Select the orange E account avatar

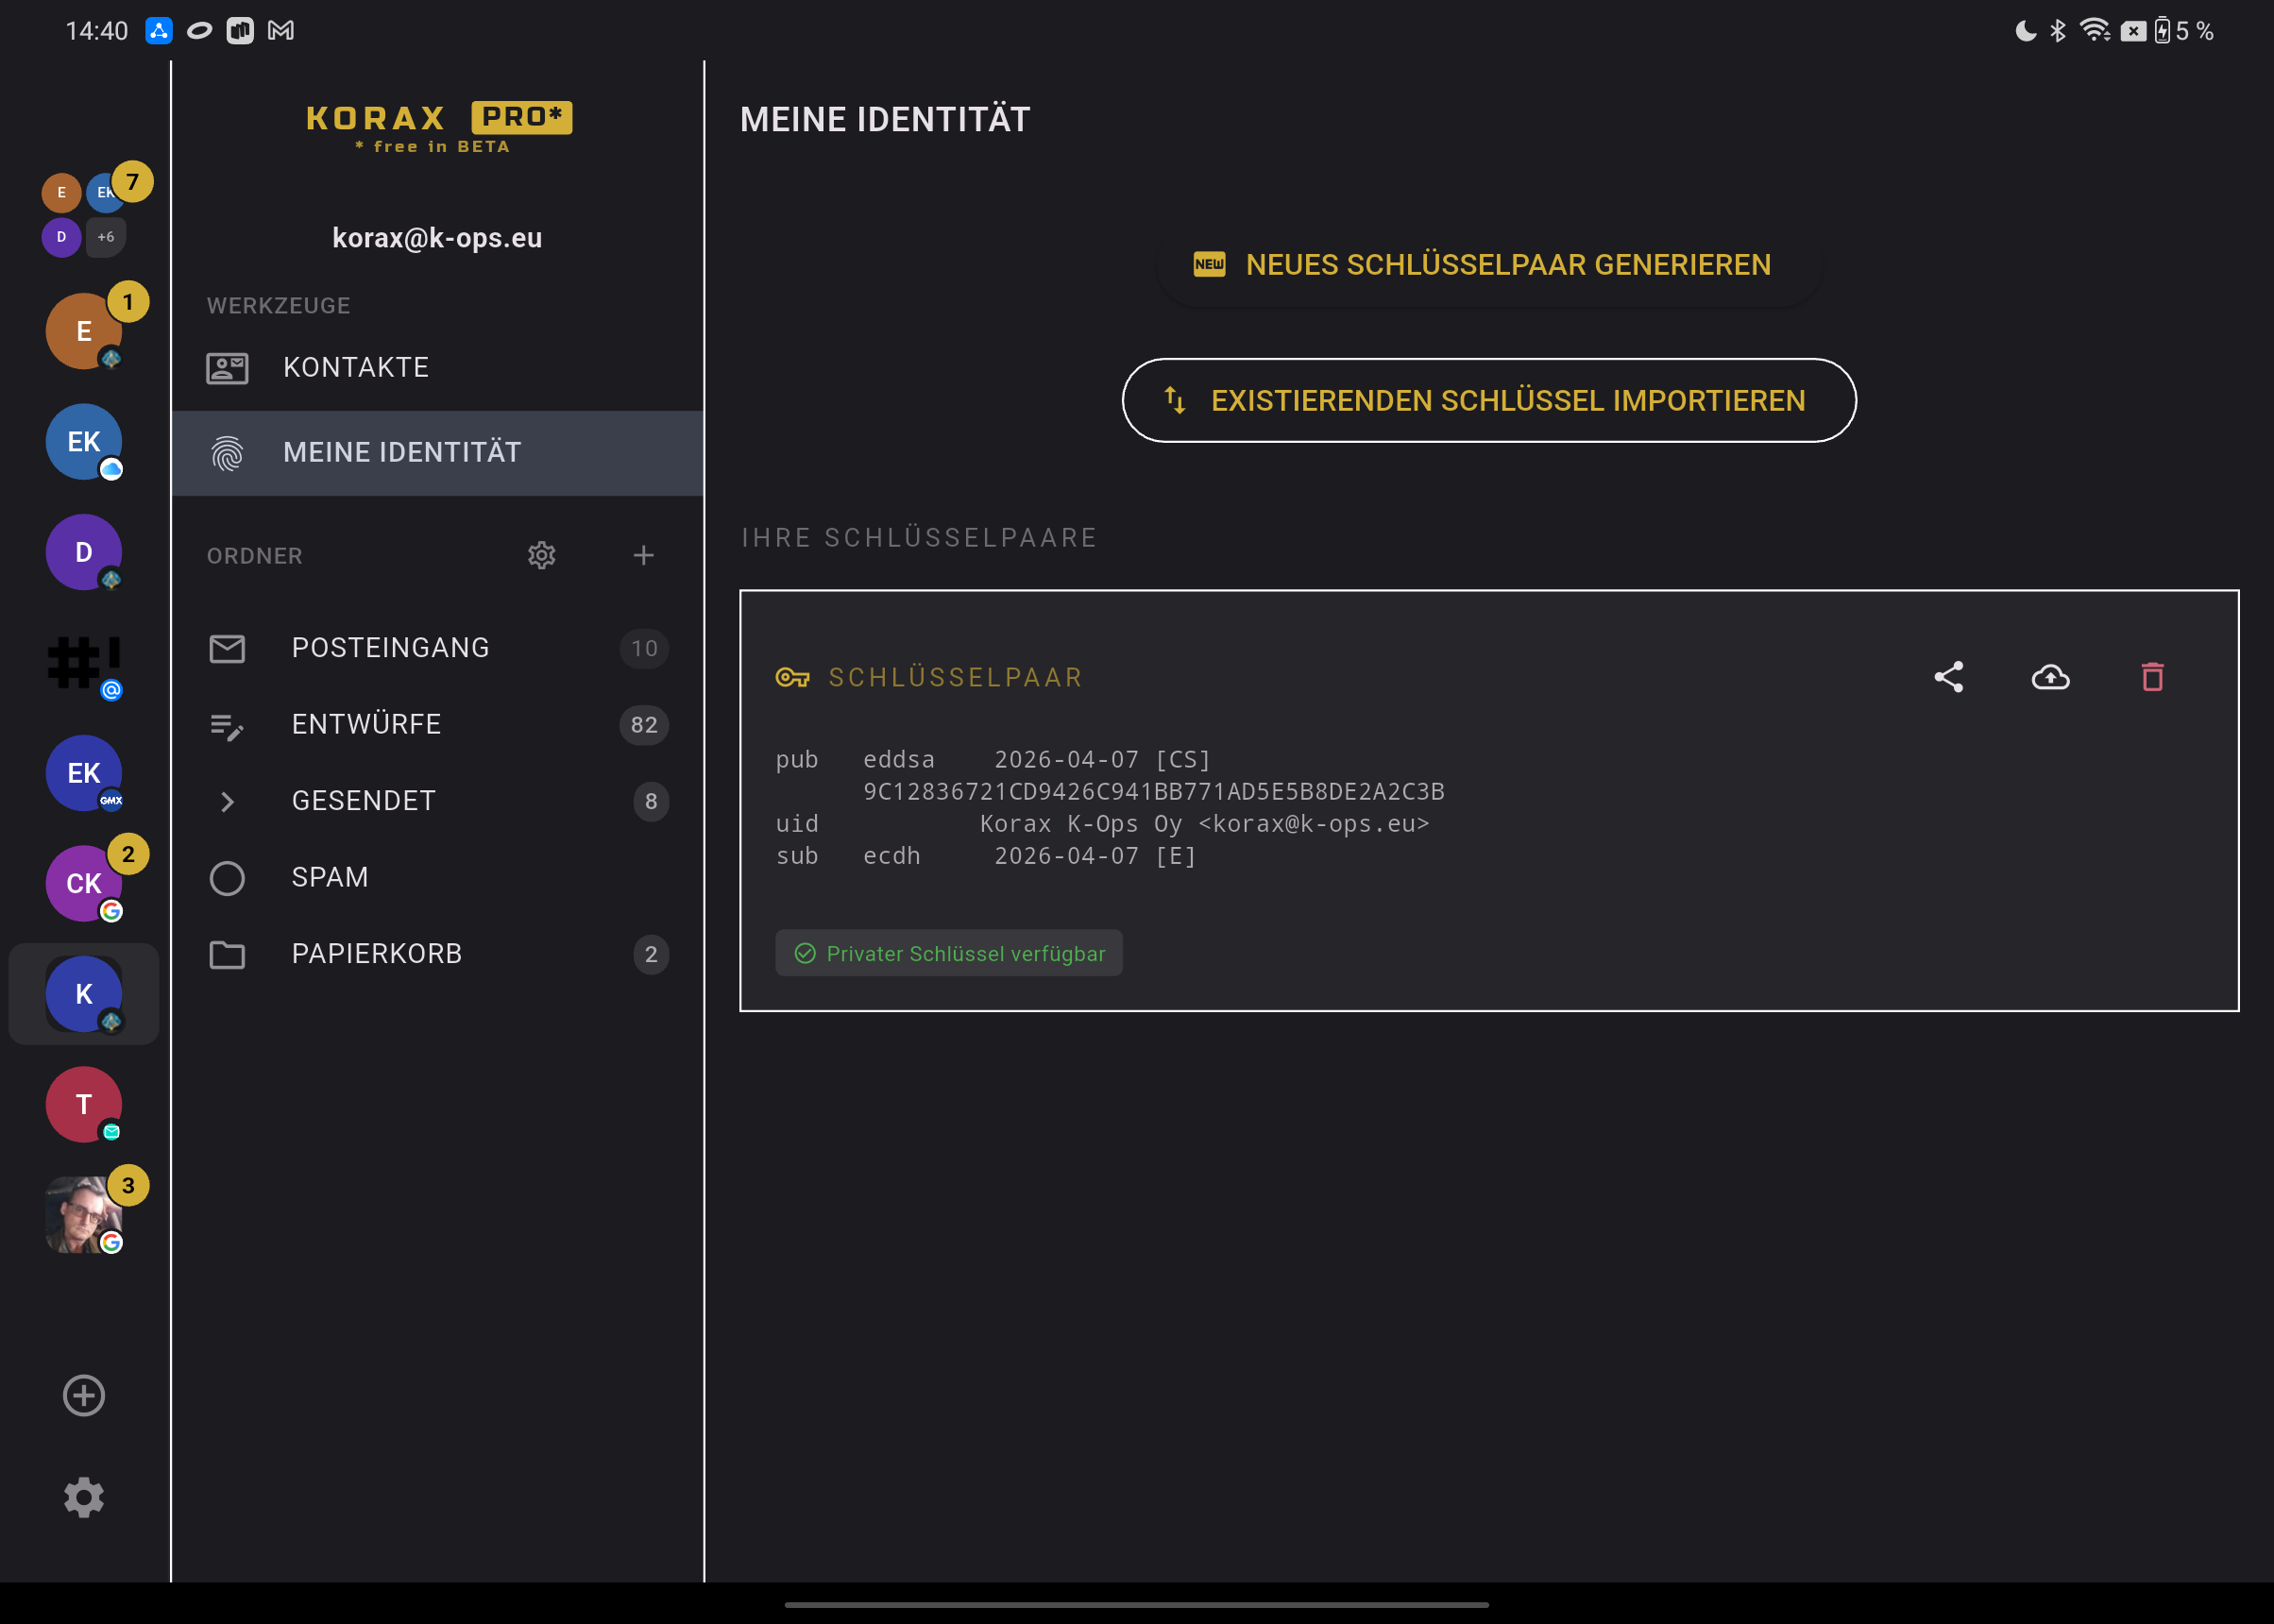[84, 331]
